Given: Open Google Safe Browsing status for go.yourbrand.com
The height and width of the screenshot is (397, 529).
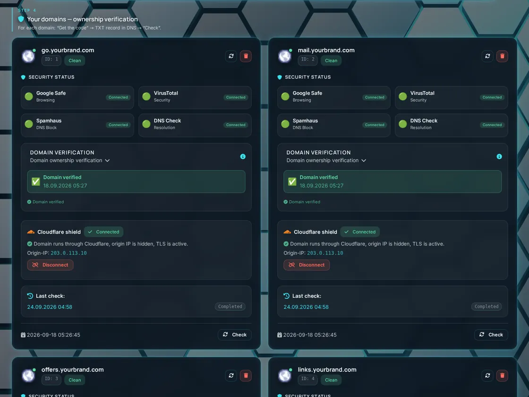Looking at the screenshot, I should point(77,97).
